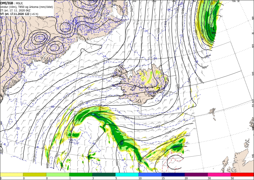
Task: Select the pink 30–50 mm swatch
Action: [219, 174]
